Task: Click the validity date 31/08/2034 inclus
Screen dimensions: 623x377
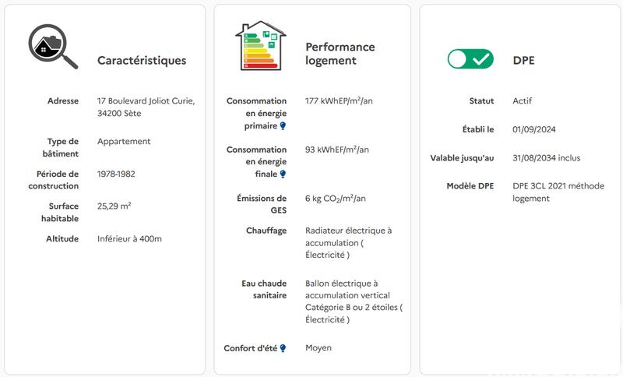Action: click(x=546, y=158)
